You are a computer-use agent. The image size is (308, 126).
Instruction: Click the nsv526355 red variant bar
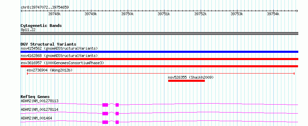(187, 81)
